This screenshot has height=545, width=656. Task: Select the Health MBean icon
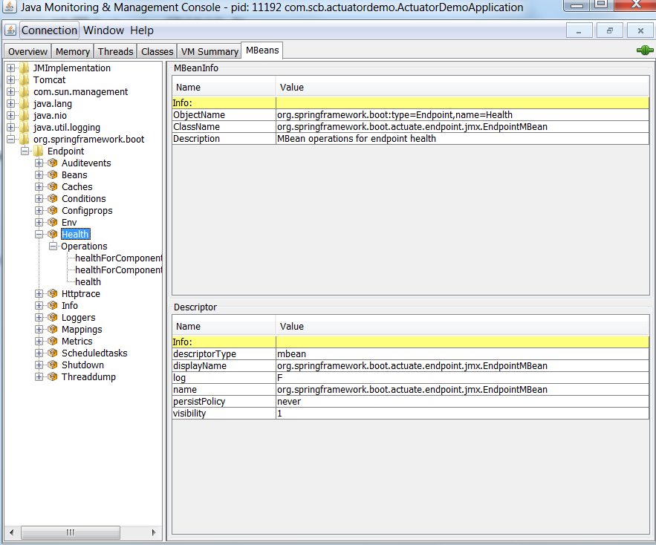point(52,234)
